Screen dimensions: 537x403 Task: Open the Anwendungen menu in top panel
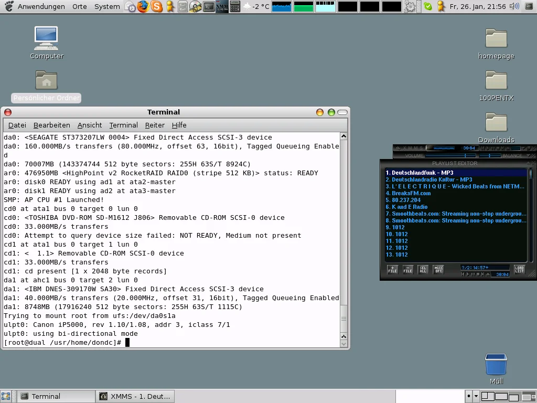coord(41,7)
